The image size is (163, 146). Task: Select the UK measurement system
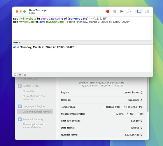(x=138, y=114)
